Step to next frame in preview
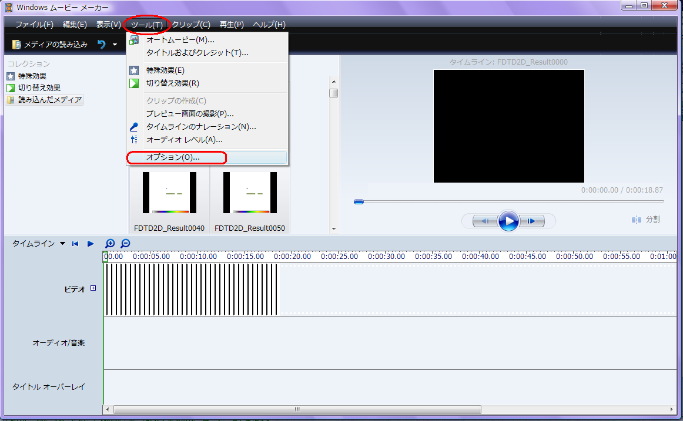The width and height of the screenshot is (683, 421). tap(532, 221)
